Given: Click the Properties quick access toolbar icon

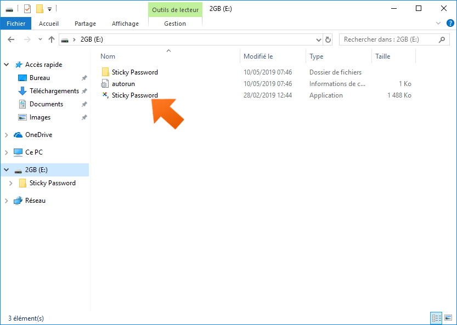Looking at the screenshot, I should tap(27, 9).
